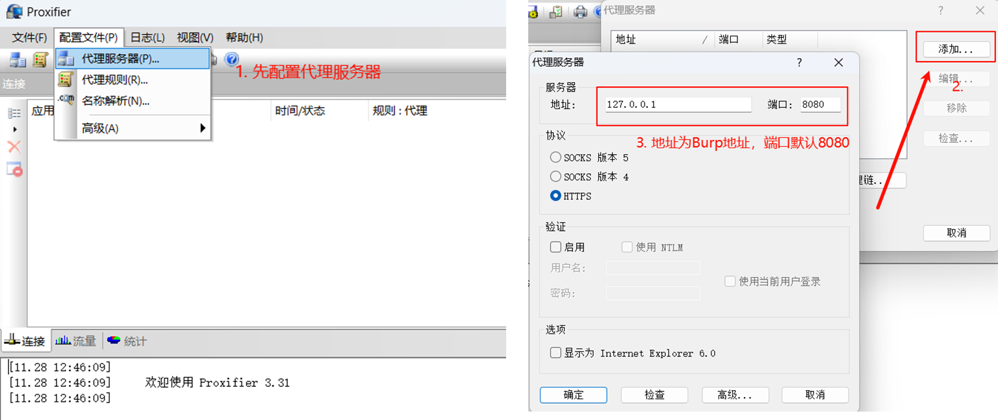Click the 移除 button

[956, 108]
